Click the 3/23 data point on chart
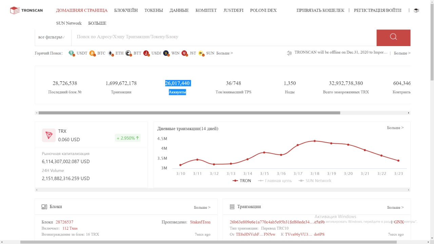The height and width of the screenshot is (244, 434). tap(398, 161)
